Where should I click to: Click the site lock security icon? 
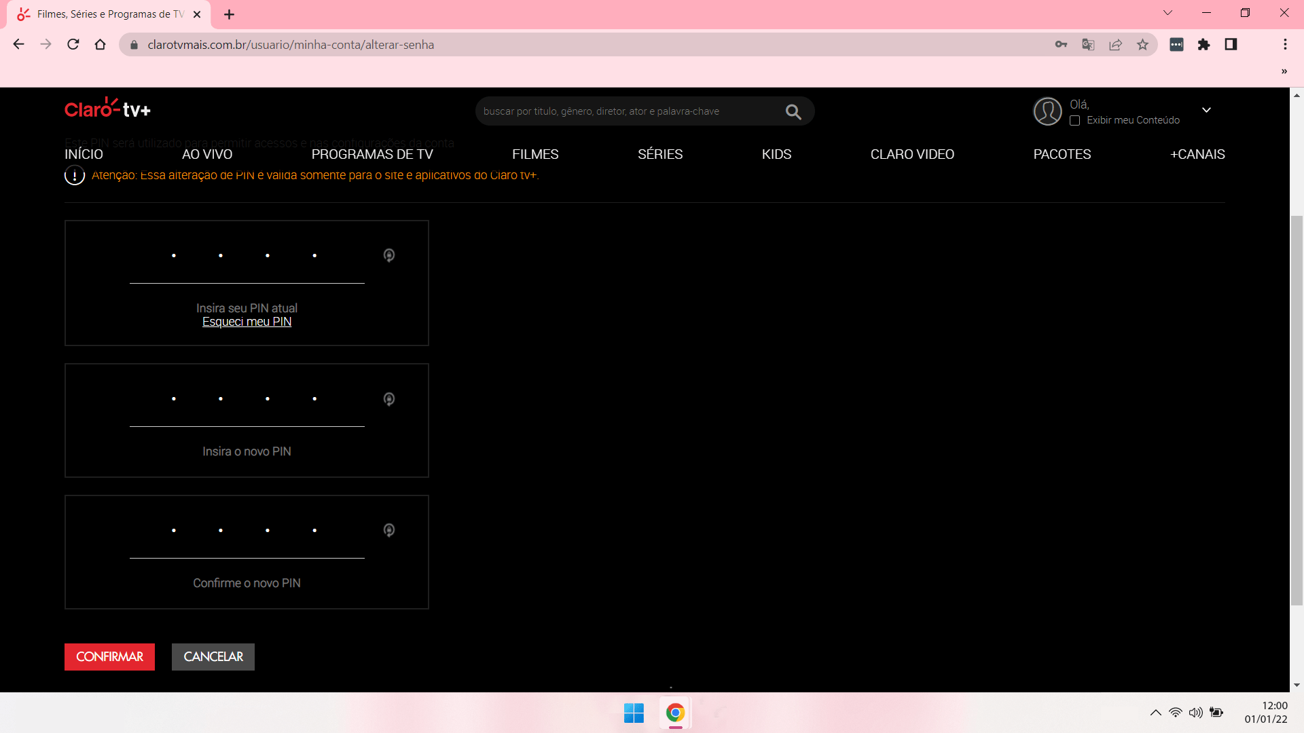tap(134, 45)
